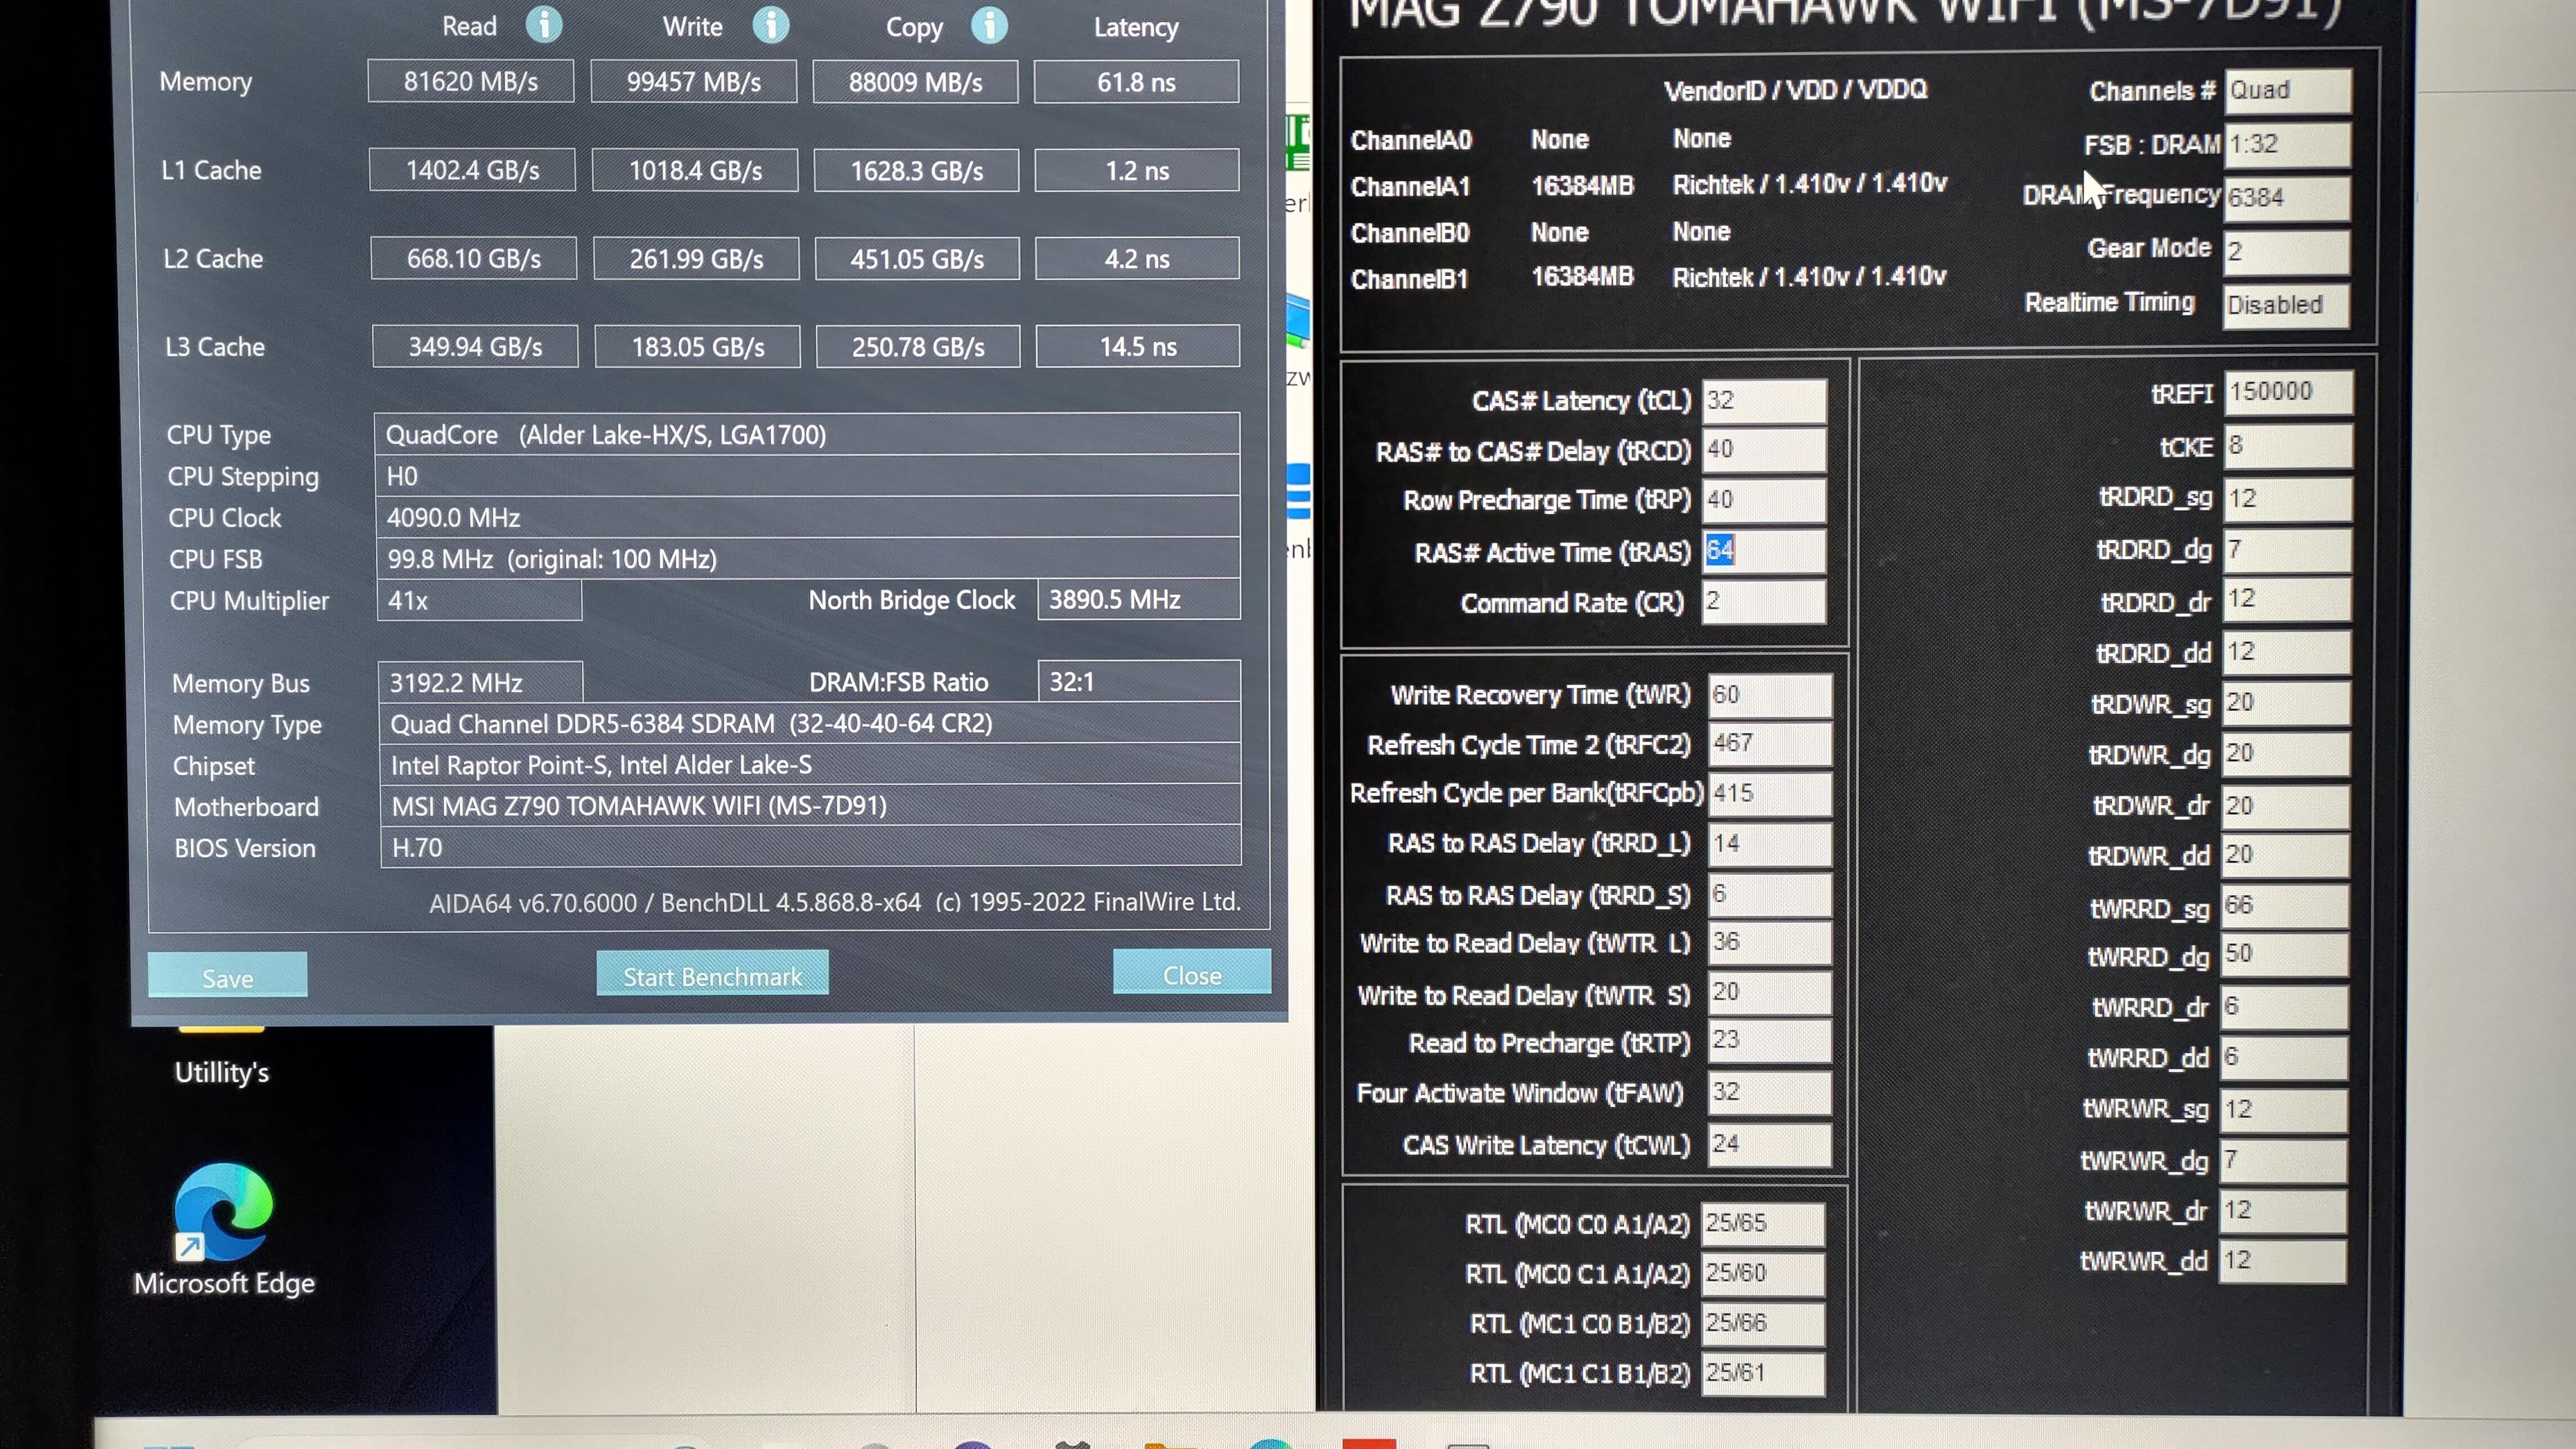Click the tWTR_S value field

coord(1770,992)
